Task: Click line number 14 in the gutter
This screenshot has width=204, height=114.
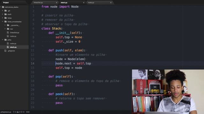Action: 33,63
